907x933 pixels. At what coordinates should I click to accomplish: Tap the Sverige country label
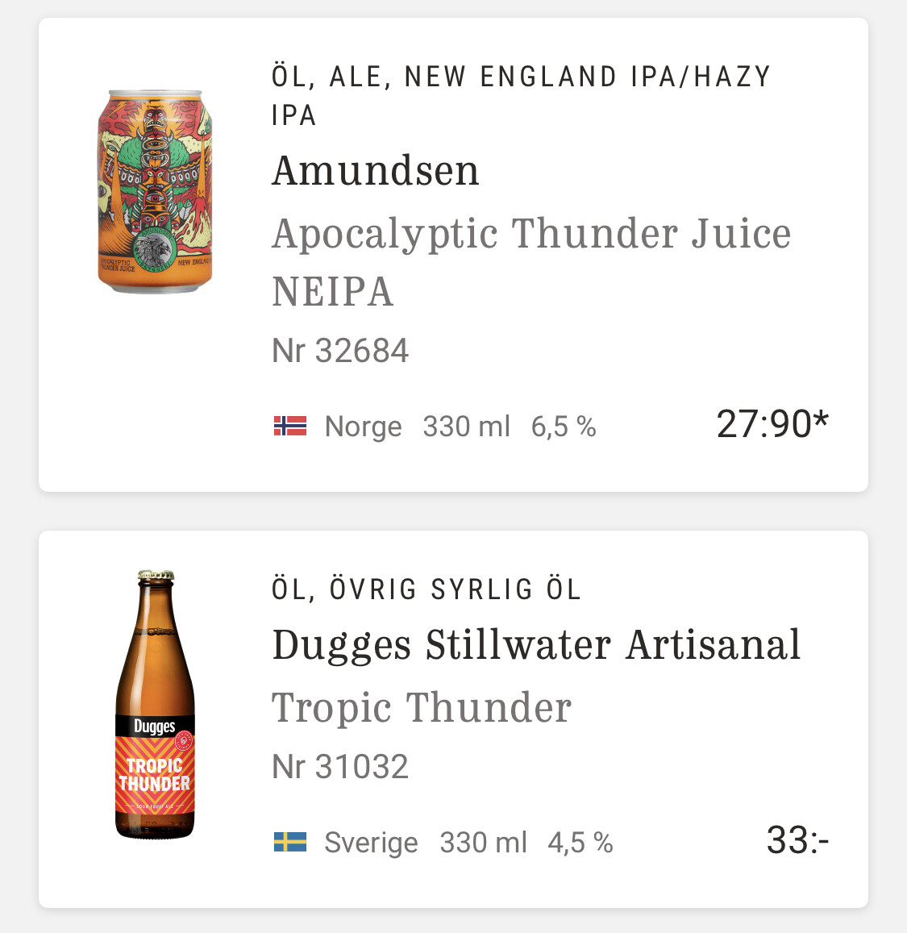(371, 843)
